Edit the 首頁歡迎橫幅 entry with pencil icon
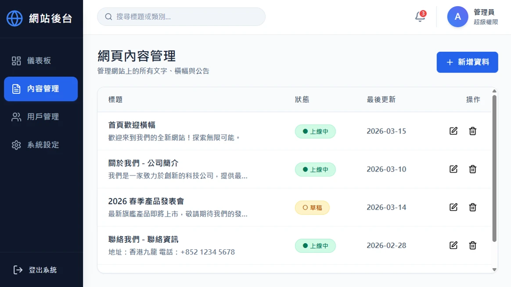This screenshot has width=511, height=287. click(x=453, y=131)
